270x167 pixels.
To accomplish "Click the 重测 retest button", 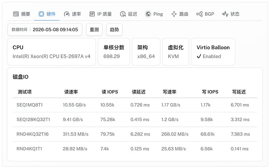I will [x=94, y=30].
